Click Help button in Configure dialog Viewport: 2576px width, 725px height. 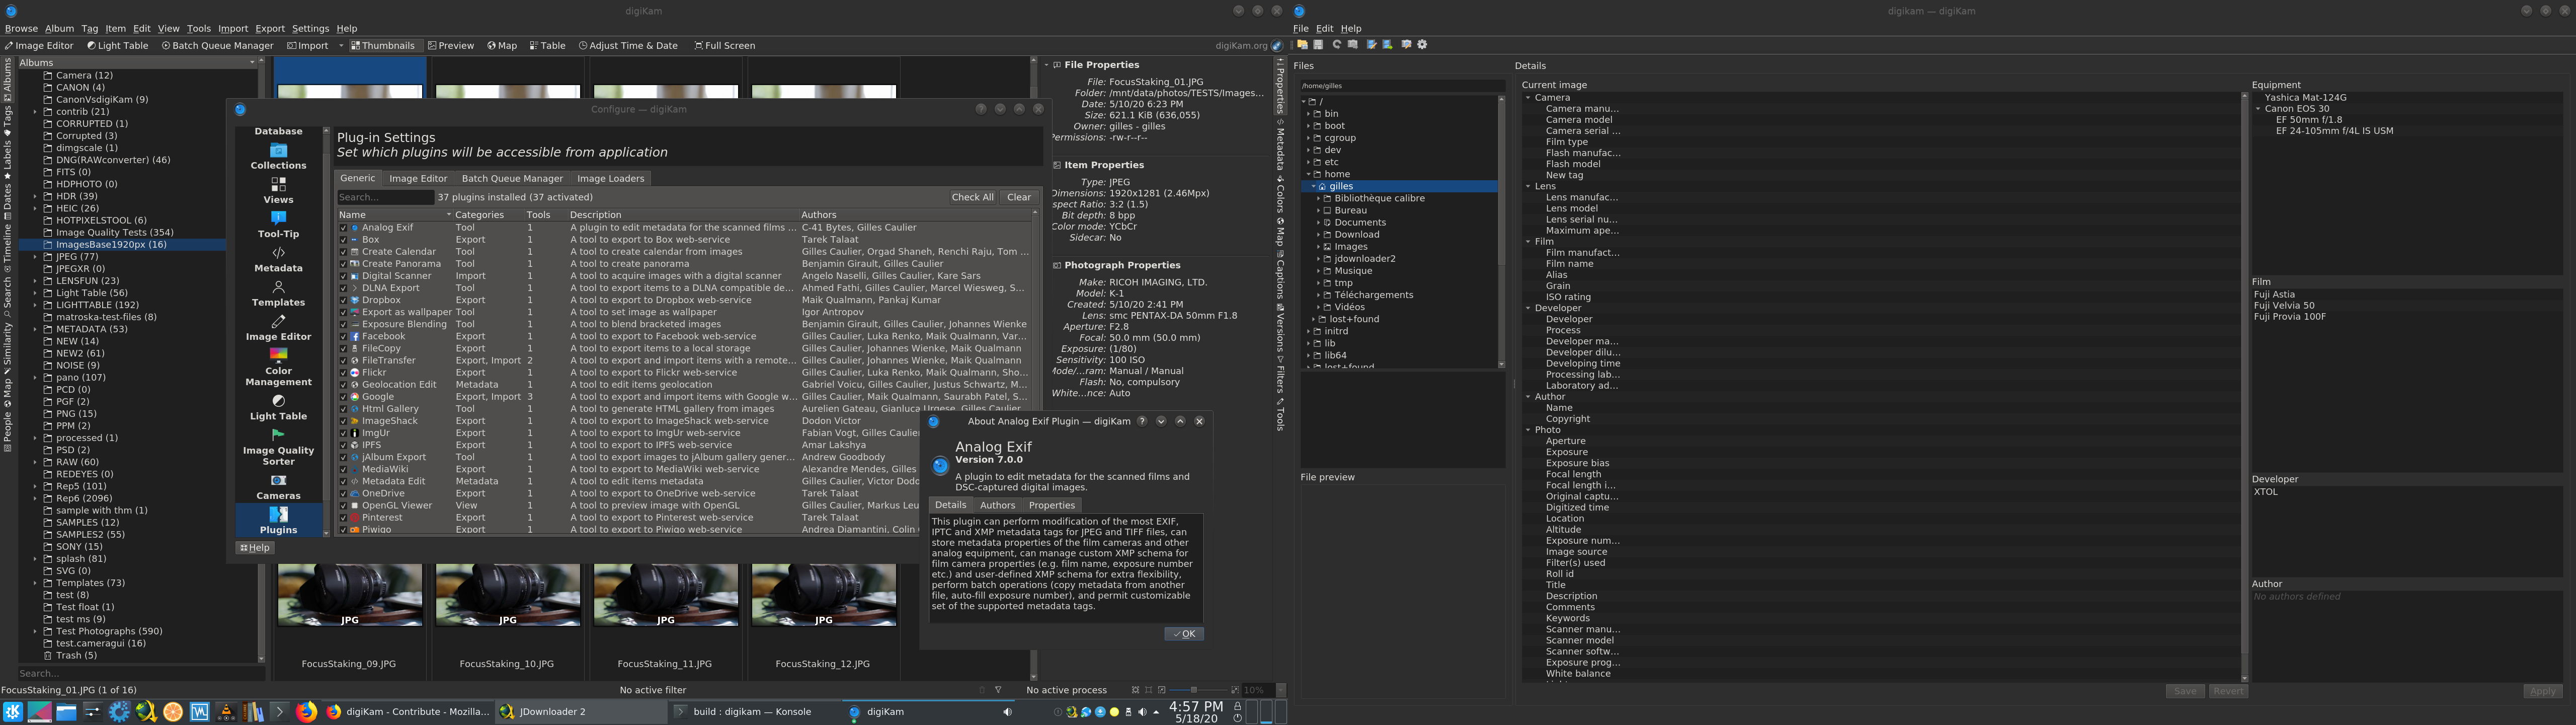click(x=255, y=548)
